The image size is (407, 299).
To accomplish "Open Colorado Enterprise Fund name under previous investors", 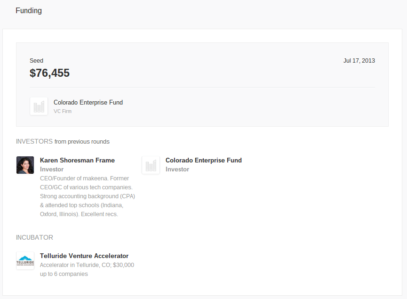I will (x=203, y=160).
